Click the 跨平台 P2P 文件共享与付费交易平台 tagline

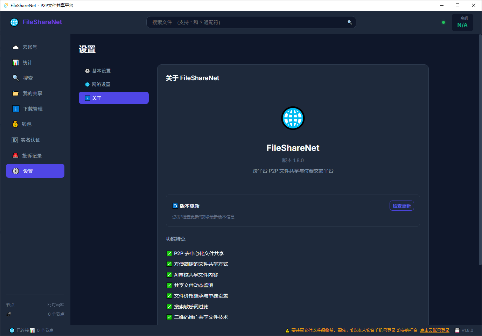point(293,171)
